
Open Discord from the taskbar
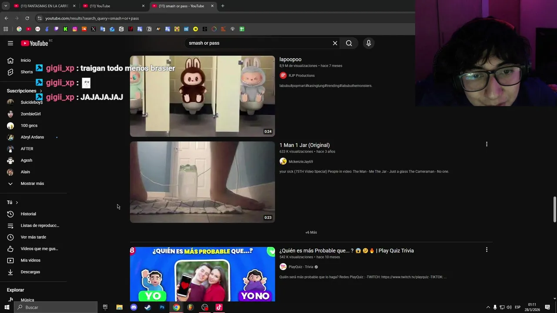tap(134, 307)
